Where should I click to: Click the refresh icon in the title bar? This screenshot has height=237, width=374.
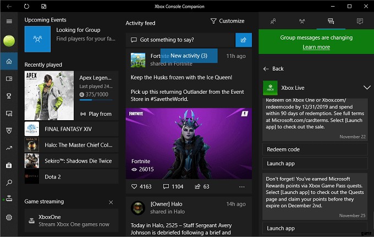tap(26, 6)
